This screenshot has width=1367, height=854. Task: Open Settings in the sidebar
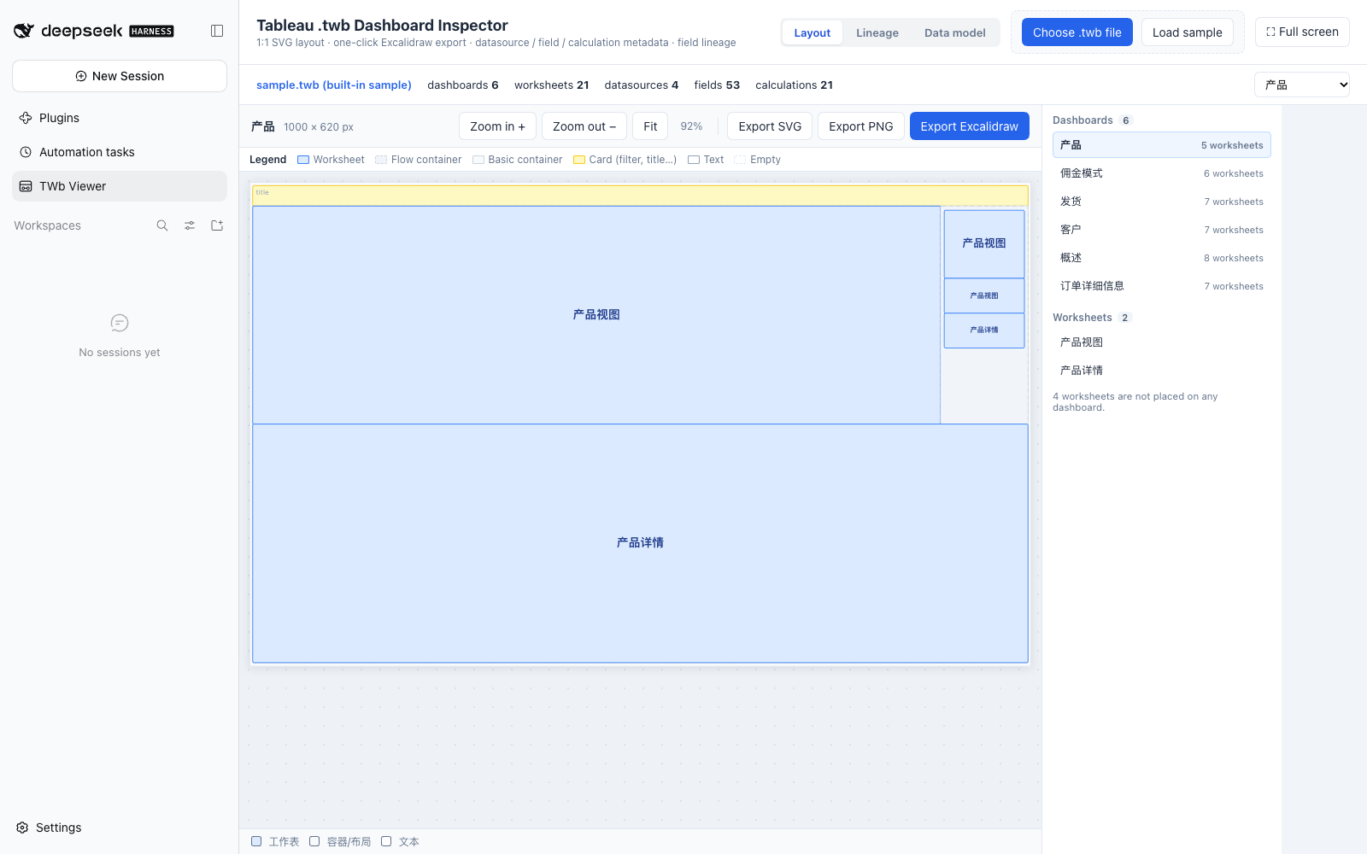(x=49, y=828)
